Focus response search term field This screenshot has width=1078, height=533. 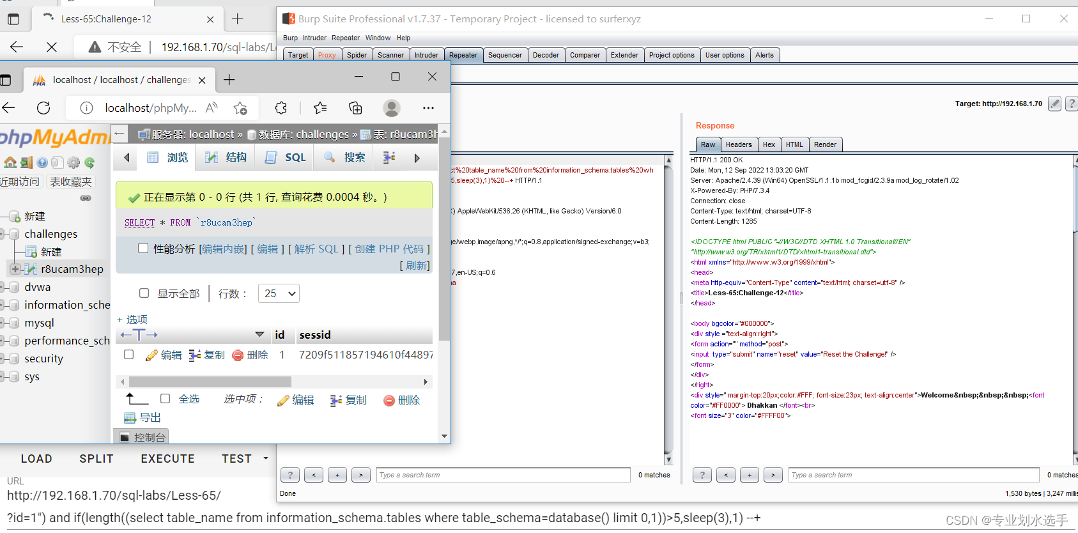point(914,475)
